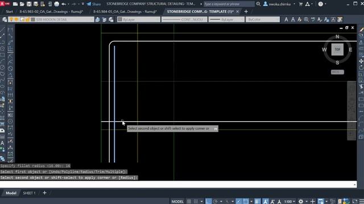Image resolution: width=364 pixels, height=204 pixels.
Task: Click the Find text magnifier icon
Action: 307,20
